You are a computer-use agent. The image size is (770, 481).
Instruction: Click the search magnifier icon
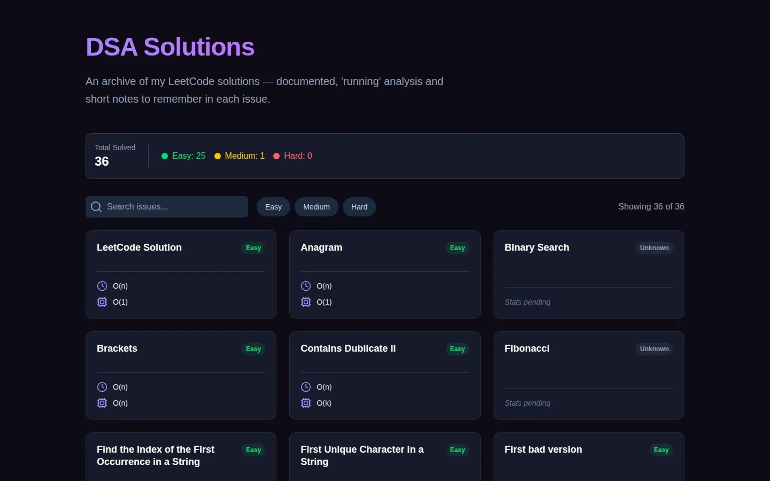click(96, 207)
